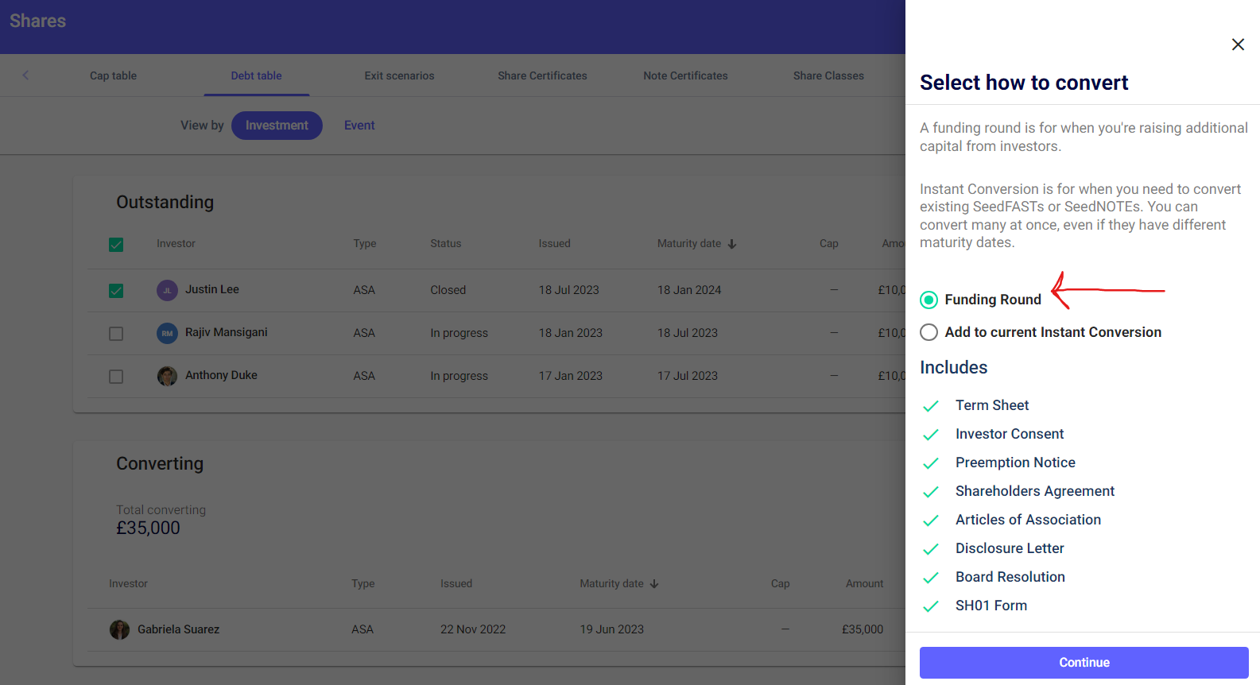Click In progress status for Anthony Duke
This screenshot has width=1260, height=685.
(x=459, y=376)
